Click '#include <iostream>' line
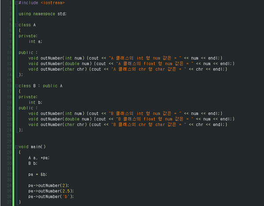 coord(42,3)
